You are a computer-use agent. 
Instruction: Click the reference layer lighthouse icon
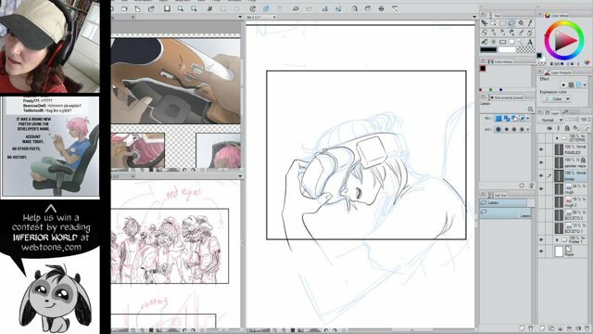pos(558,129)
